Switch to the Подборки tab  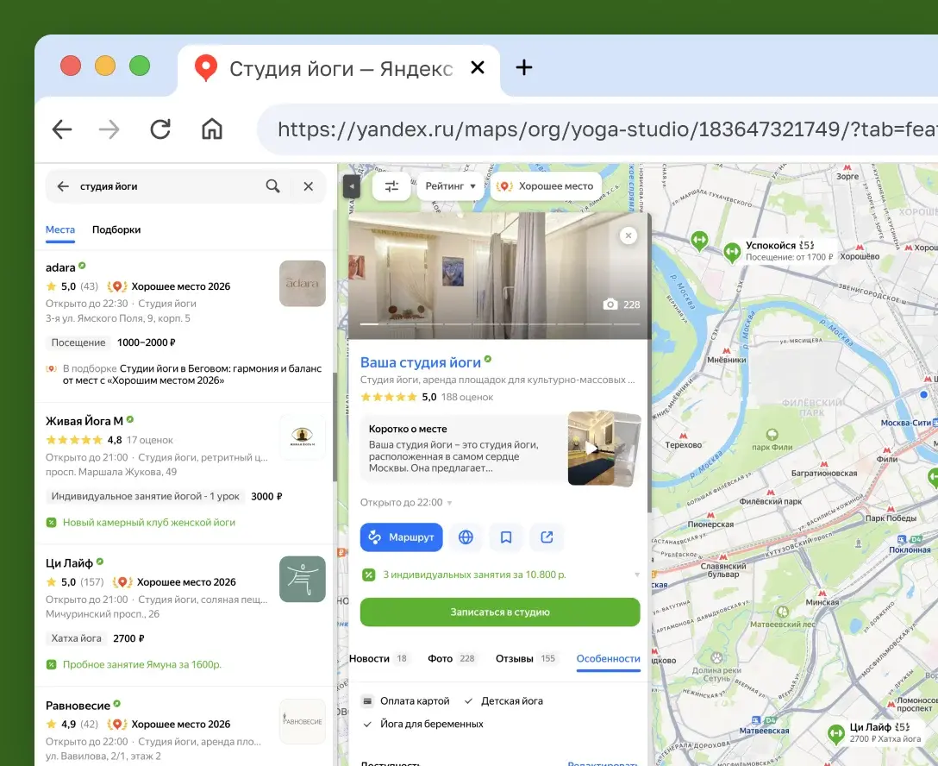[116, 229]
